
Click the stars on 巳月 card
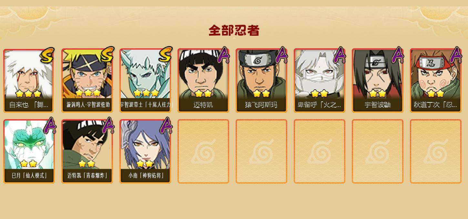(x=28, y=164)
